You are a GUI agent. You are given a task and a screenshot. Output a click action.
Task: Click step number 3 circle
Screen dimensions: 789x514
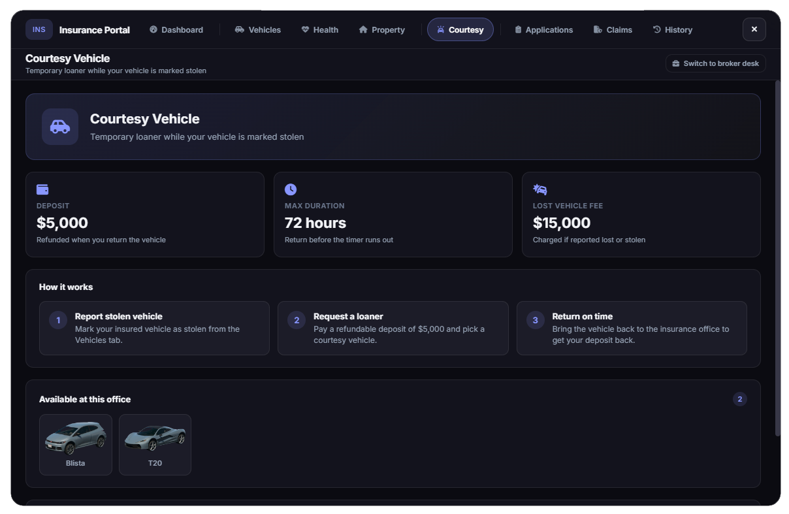pos(536,320)
